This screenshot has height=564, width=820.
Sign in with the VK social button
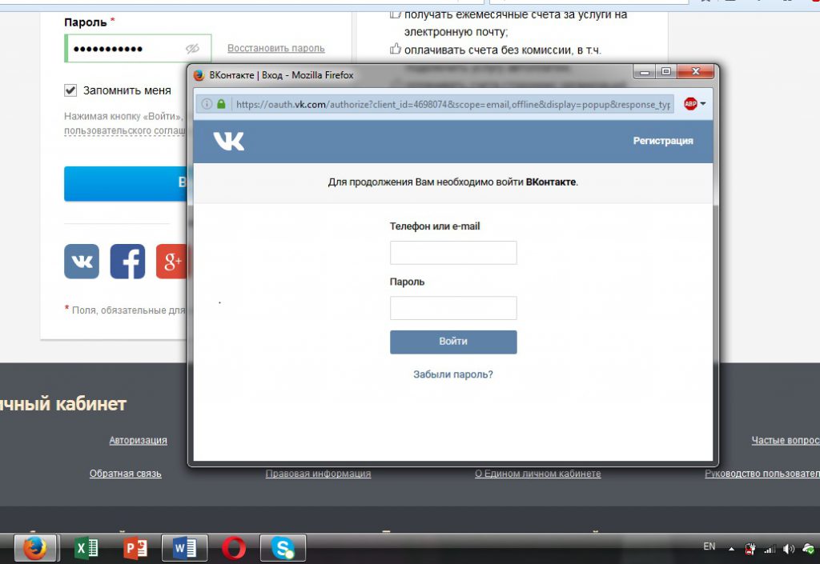pyautogui.click(x=82, y=262)
